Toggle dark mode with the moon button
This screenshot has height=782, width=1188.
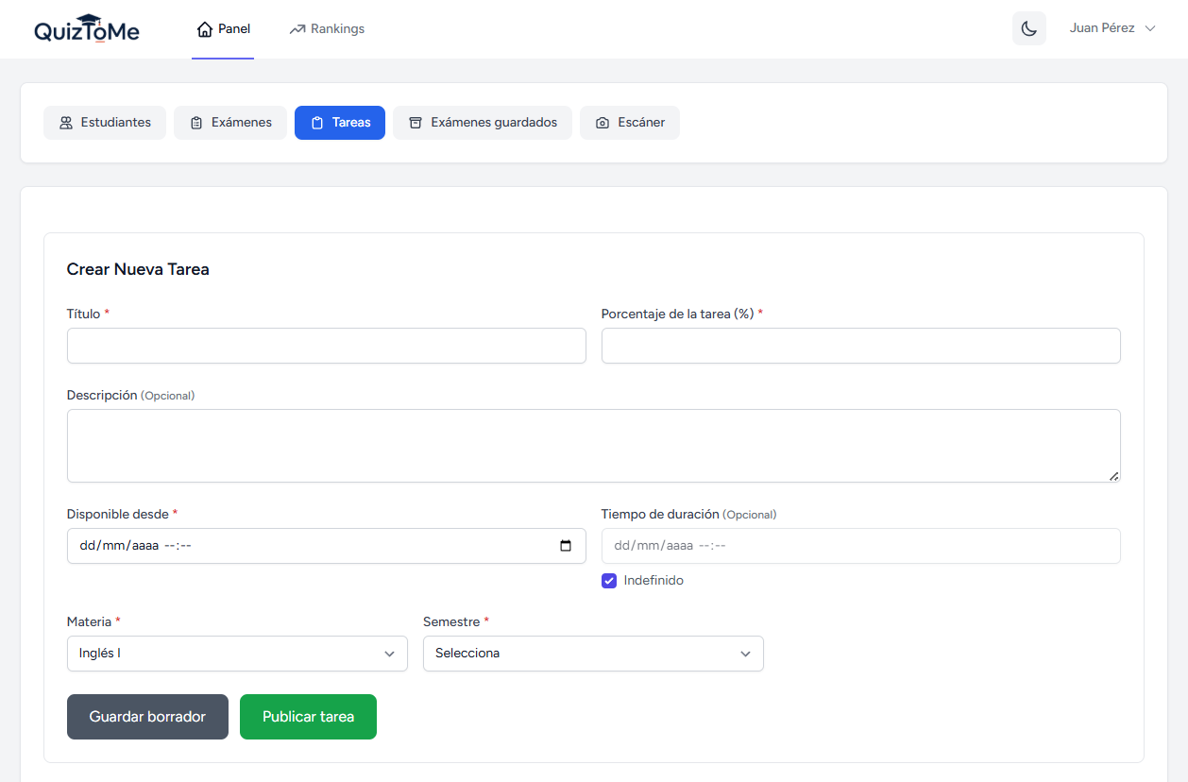pyautogui.click(x=1028, y=28)
